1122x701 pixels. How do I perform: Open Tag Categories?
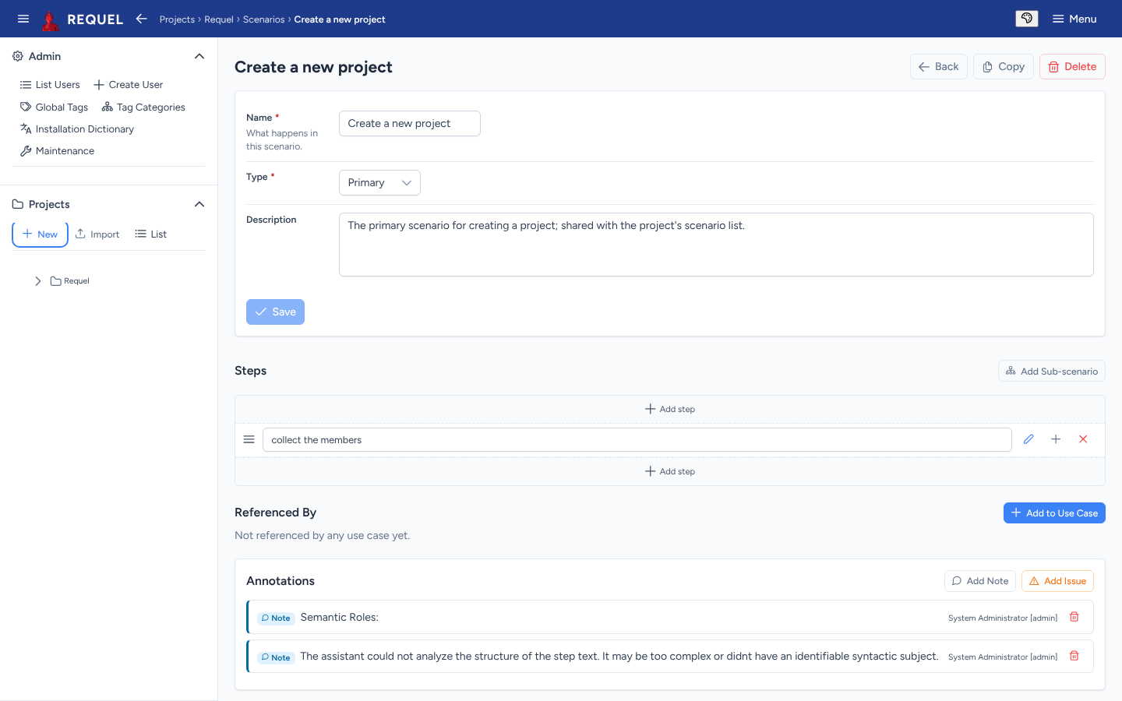(x=143, y=107)
